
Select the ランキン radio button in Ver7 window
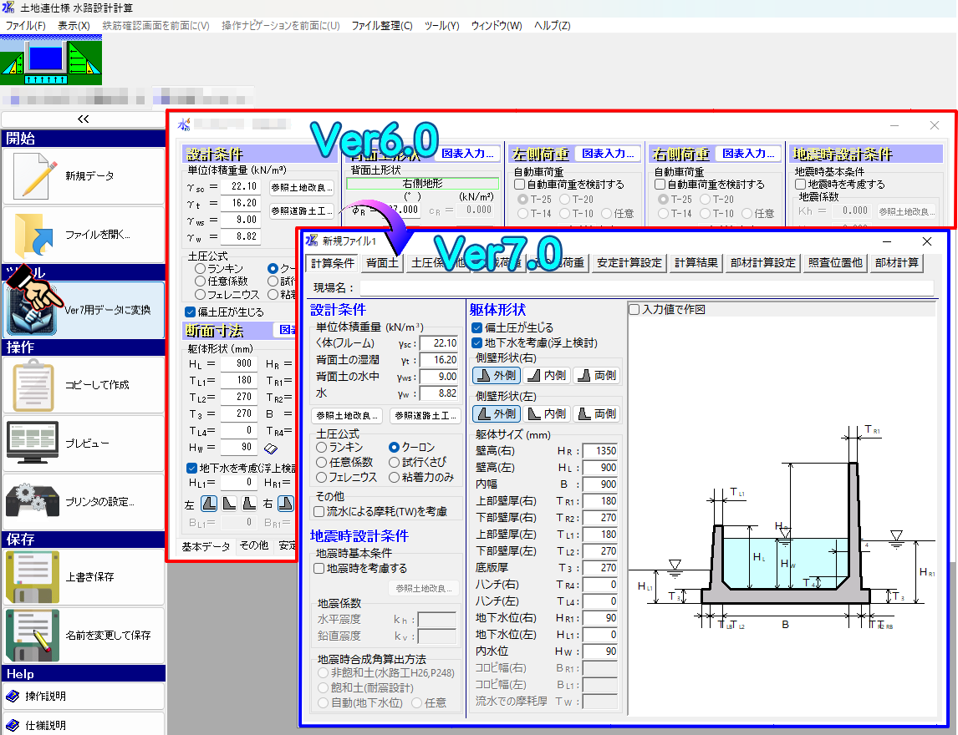coord(322,448)
